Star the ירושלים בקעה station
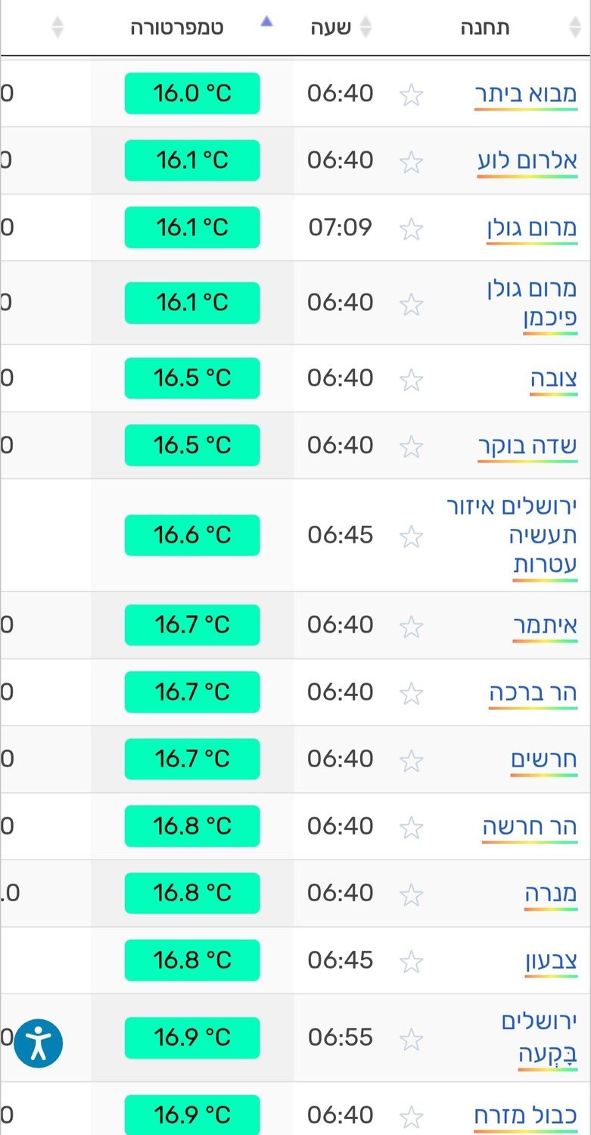This screenshot has width=591, height=1135. (411, 1039)
